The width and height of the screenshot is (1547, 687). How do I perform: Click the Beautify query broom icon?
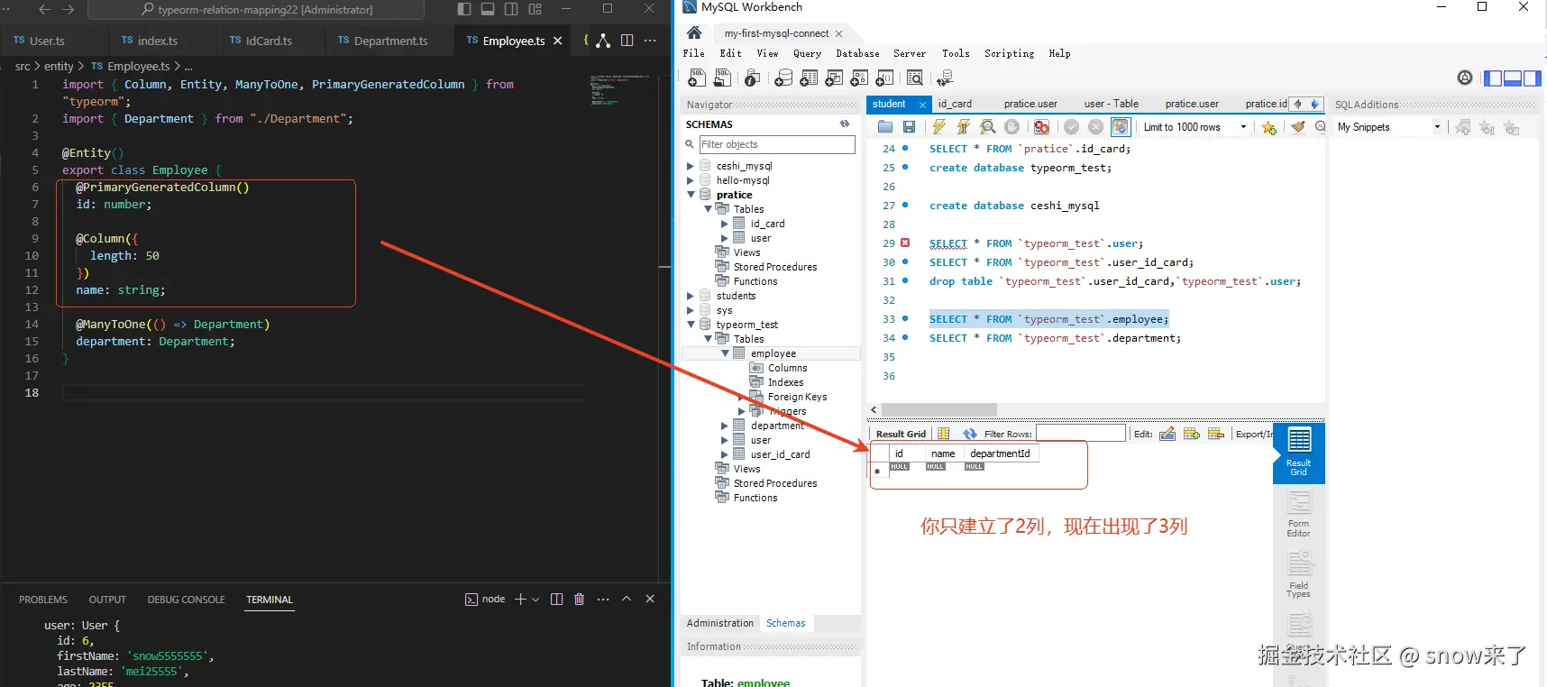(1297, 127)
